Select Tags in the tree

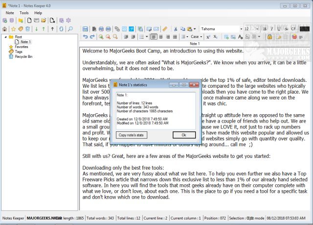pyautogui.click(x=19, y=51)
